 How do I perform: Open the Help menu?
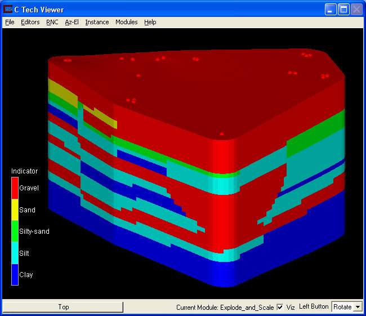tap(150, 22)
